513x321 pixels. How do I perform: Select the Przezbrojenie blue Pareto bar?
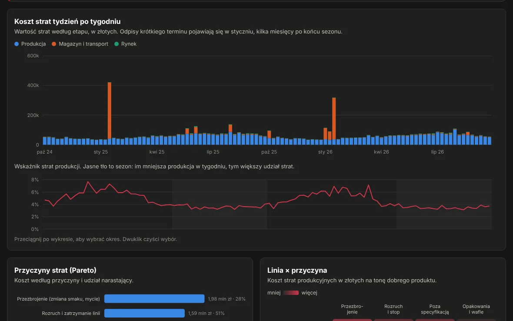point(154,299)
